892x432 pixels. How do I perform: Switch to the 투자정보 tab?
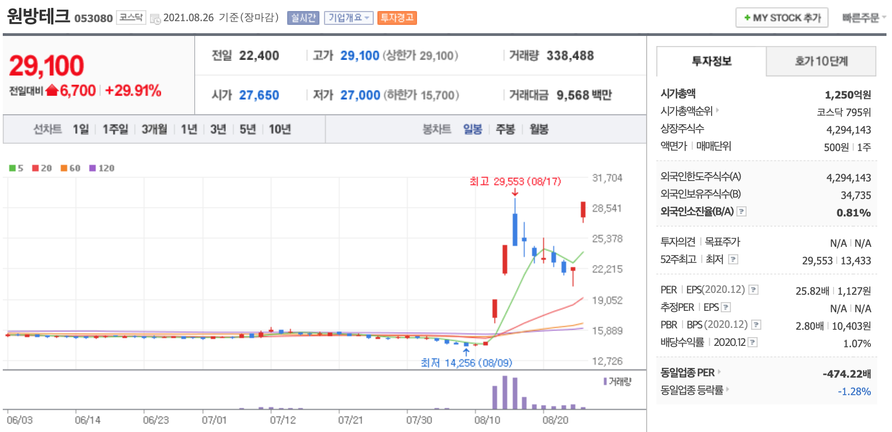tap(711, 61)
